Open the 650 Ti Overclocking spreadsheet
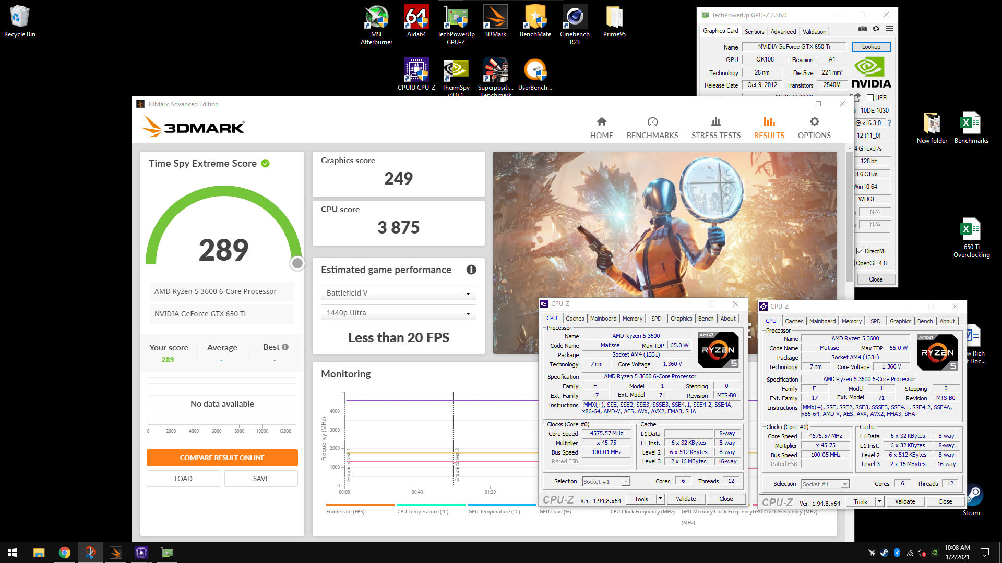Viewport: 1002px width, 563px height. [971, 238]
